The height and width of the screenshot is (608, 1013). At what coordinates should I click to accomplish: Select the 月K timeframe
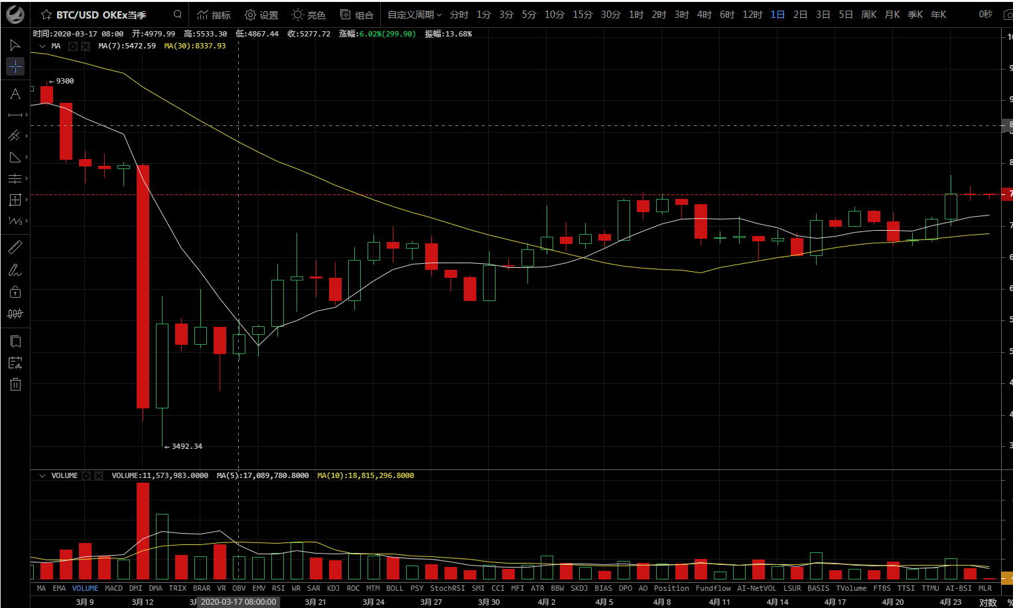point(892,15)
